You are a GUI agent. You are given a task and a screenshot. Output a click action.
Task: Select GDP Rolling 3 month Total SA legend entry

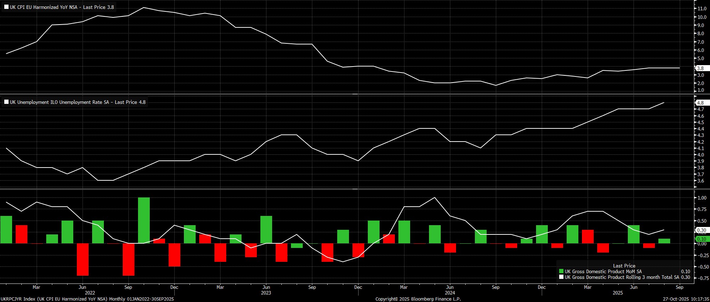(621, 277)
